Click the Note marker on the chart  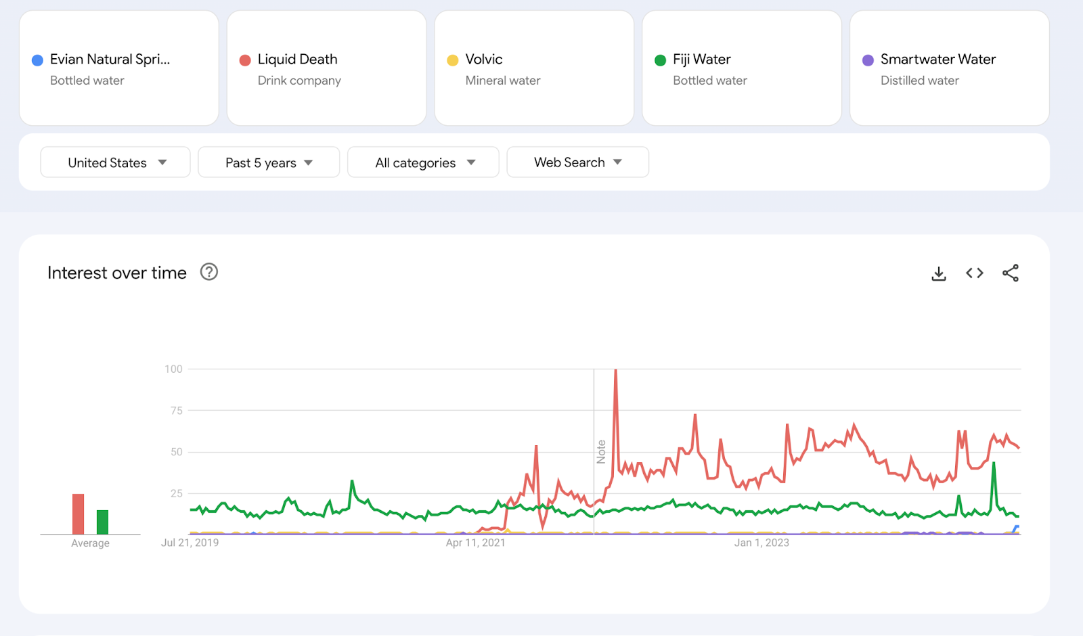coord(601,452)
